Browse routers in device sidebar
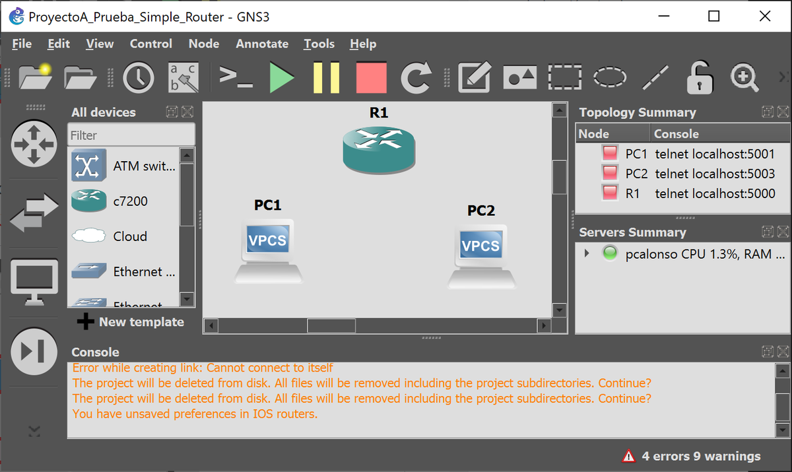Viewport: 792px width, 472px height. coord(34,143)
